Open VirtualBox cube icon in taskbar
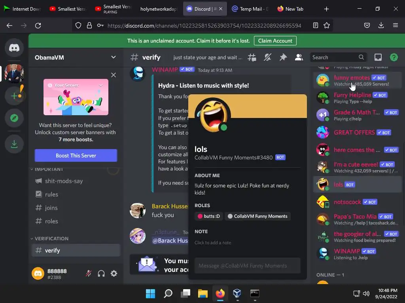The width and height of the screenshot is (405, 303). pyautogui.click(x=237, y=293)
